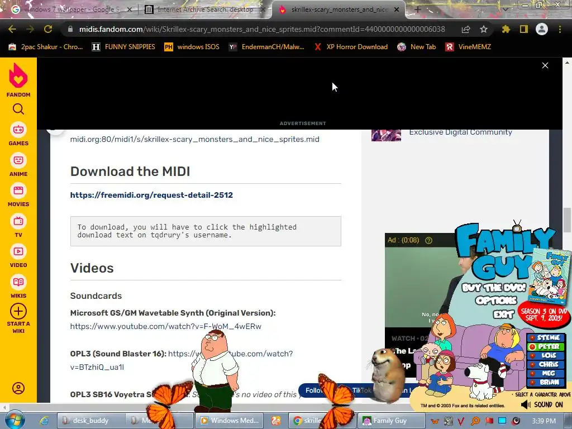
Task: Open the Chrome three-dot menu
Action: tap(560, 29)
